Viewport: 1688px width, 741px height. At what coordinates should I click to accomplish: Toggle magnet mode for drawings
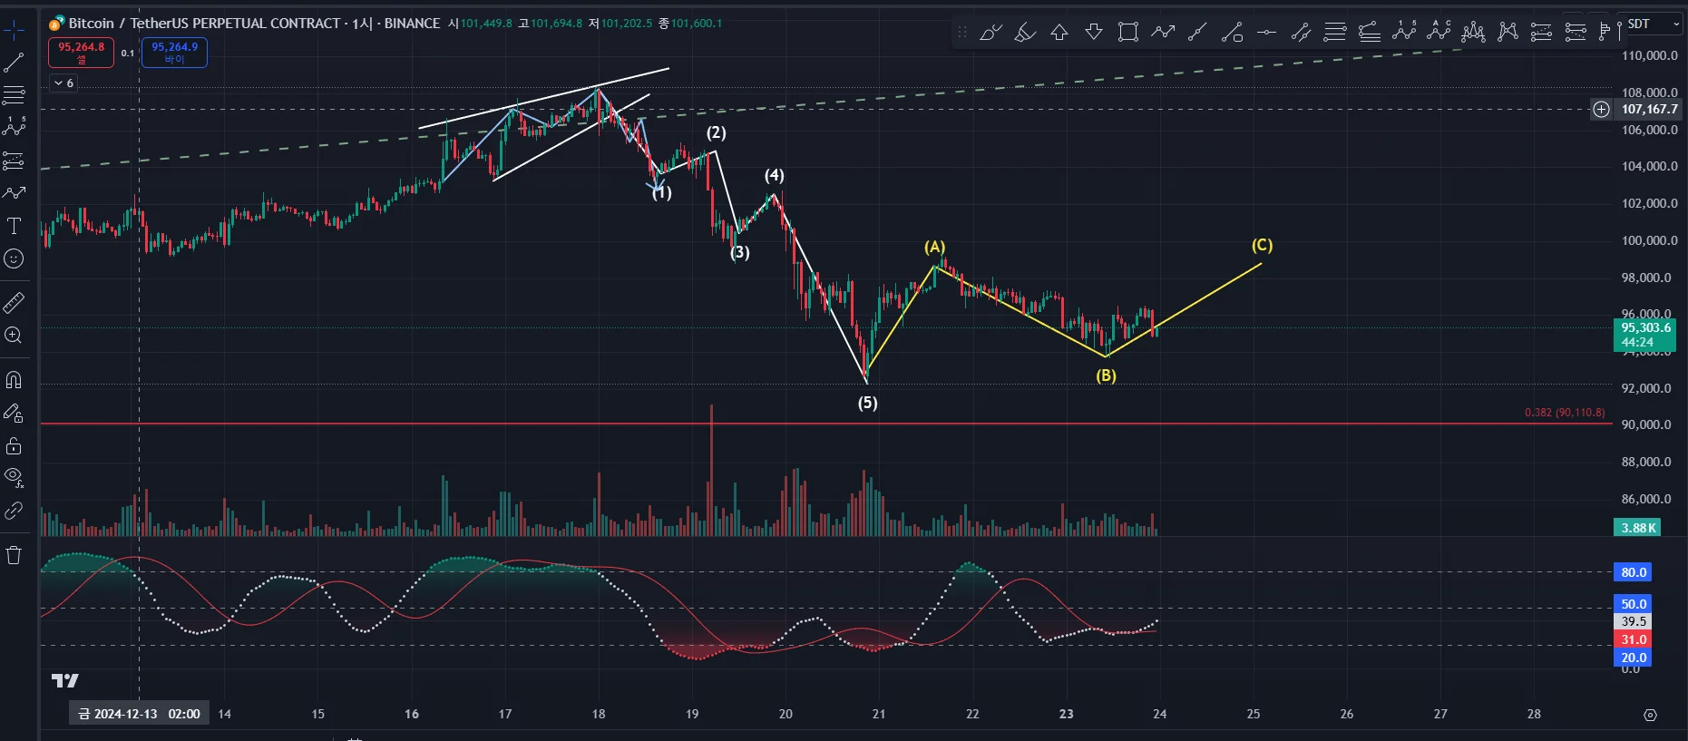15,380
